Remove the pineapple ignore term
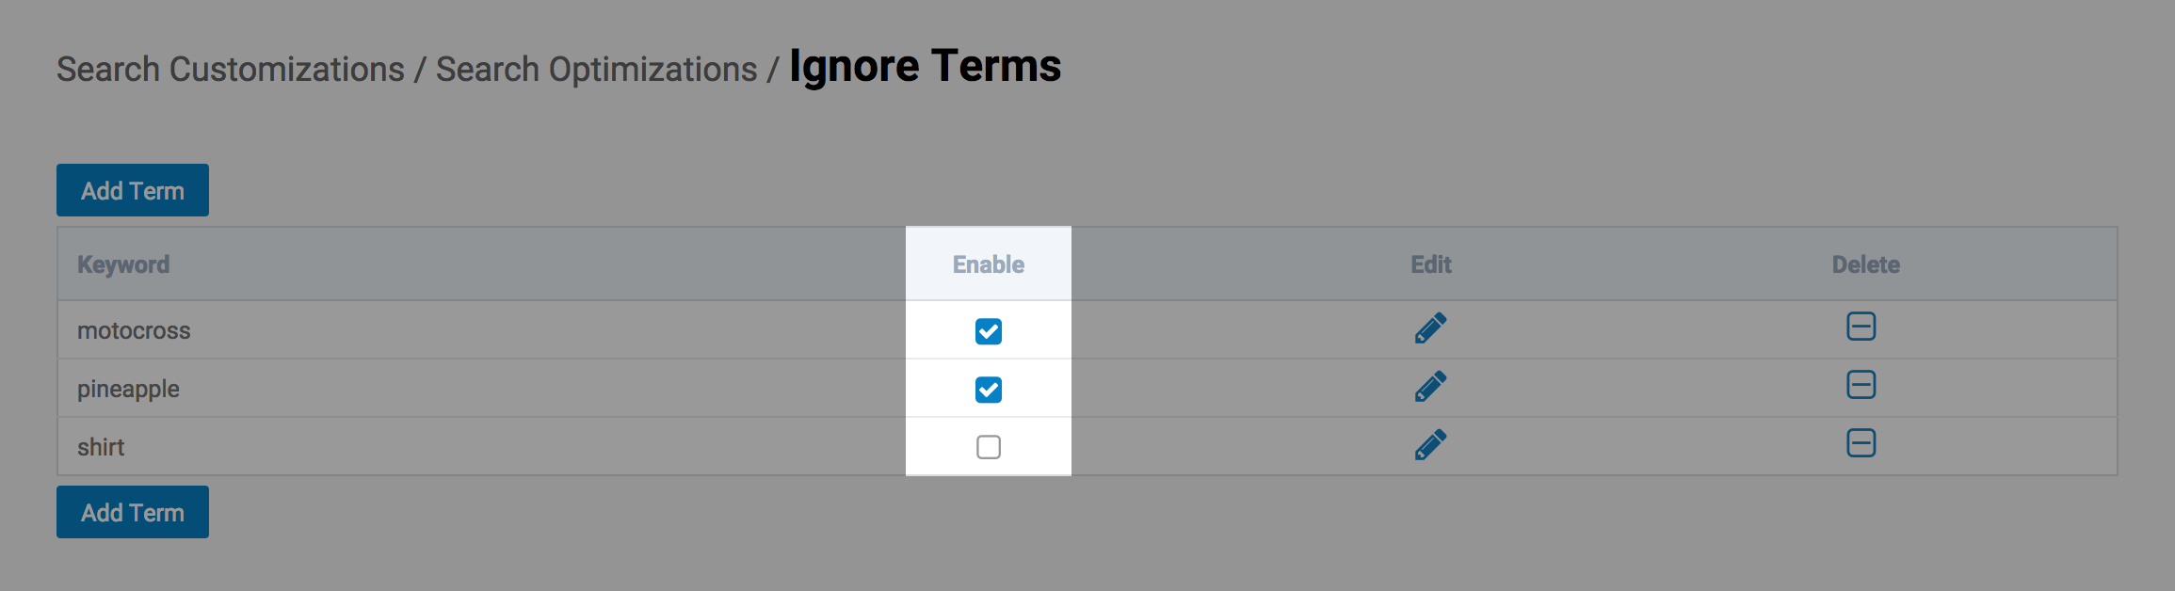 pyautogui.click(x=1861, y=385)
